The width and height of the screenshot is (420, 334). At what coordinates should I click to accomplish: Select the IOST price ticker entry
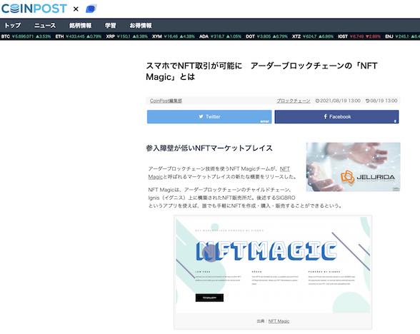[x=359, y=36]
